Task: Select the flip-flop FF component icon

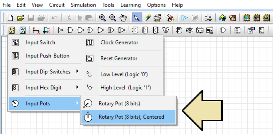Action: click(179, 30)
